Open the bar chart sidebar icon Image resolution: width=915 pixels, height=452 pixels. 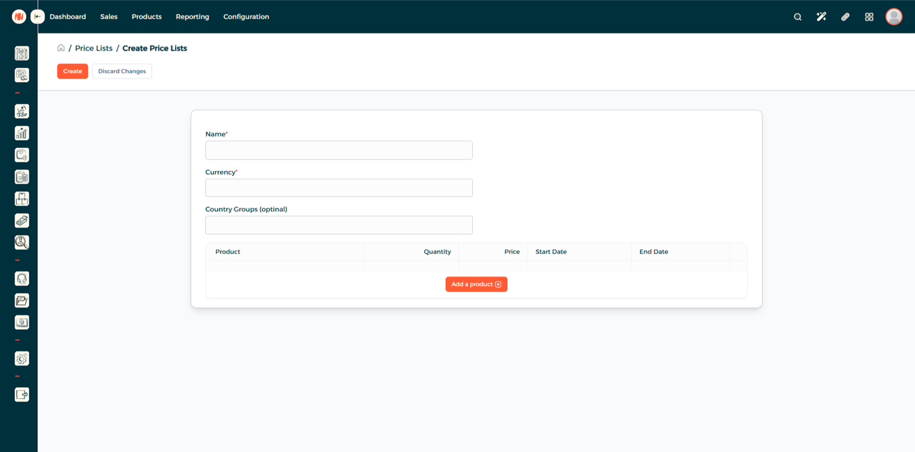tap(22, 133)
